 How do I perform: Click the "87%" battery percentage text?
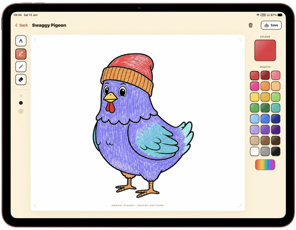click(274, 15)
